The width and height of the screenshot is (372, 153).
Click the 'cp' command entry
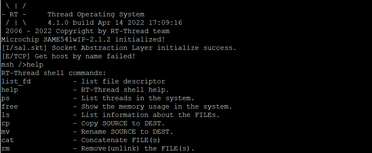click(x=5, y=124)
